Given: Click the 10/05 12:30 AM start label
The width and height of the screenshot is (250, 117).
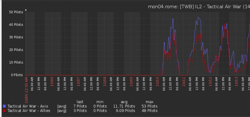Looking at the screenshot, I should coord(26,90).
